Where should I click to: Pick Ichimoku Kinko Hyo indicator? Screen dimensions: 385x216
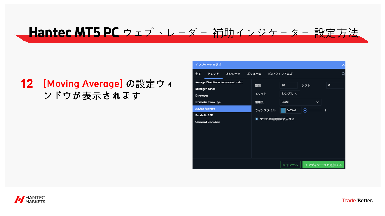coord(222,102)
